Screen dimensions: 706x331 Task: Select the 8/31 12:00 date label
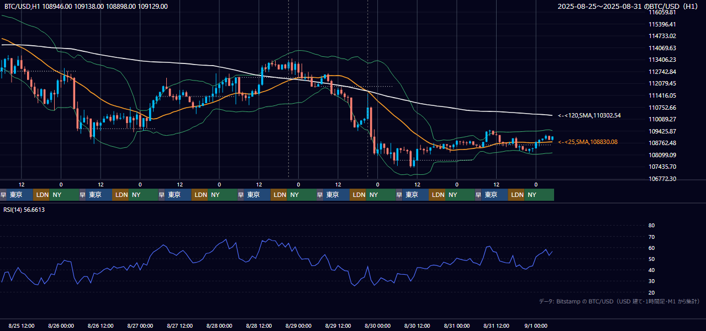pyautogui.click(x=497, y=326)
